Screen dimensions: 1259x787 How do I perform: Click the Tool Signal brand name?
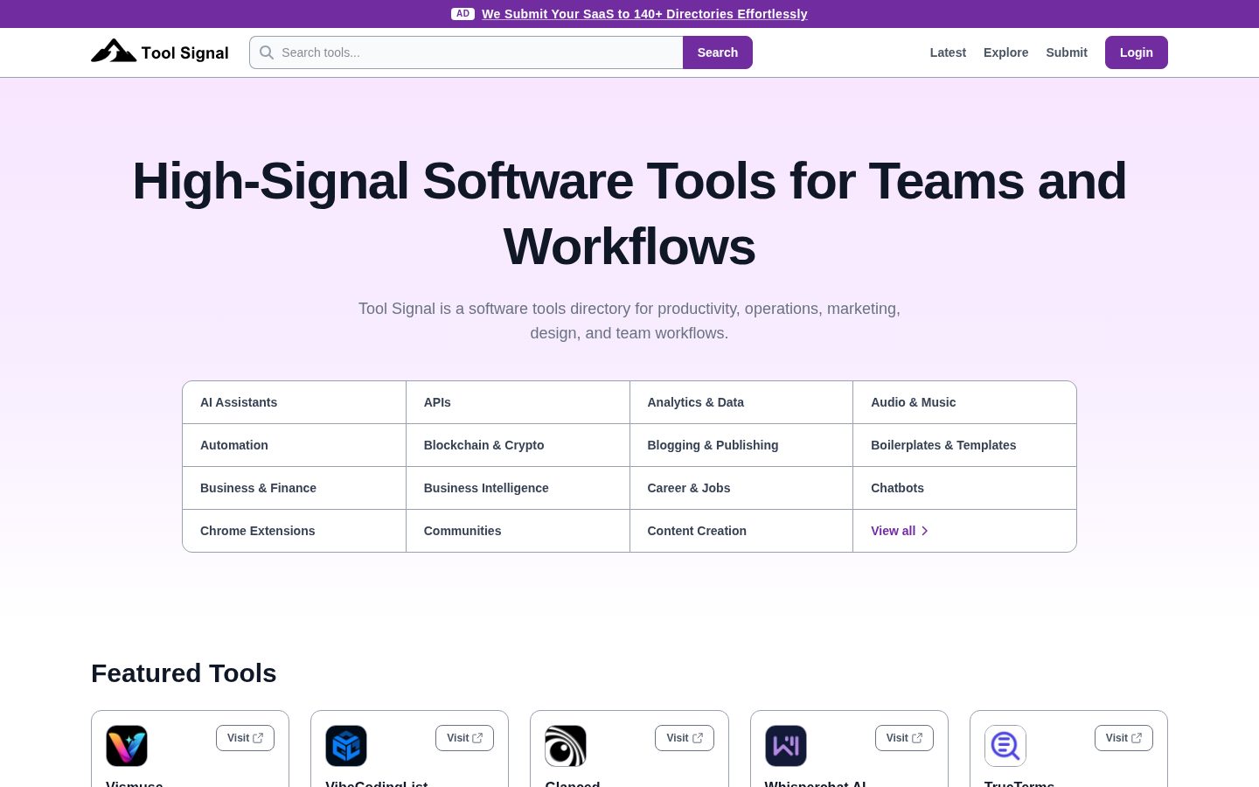click(x=184, y=52)
